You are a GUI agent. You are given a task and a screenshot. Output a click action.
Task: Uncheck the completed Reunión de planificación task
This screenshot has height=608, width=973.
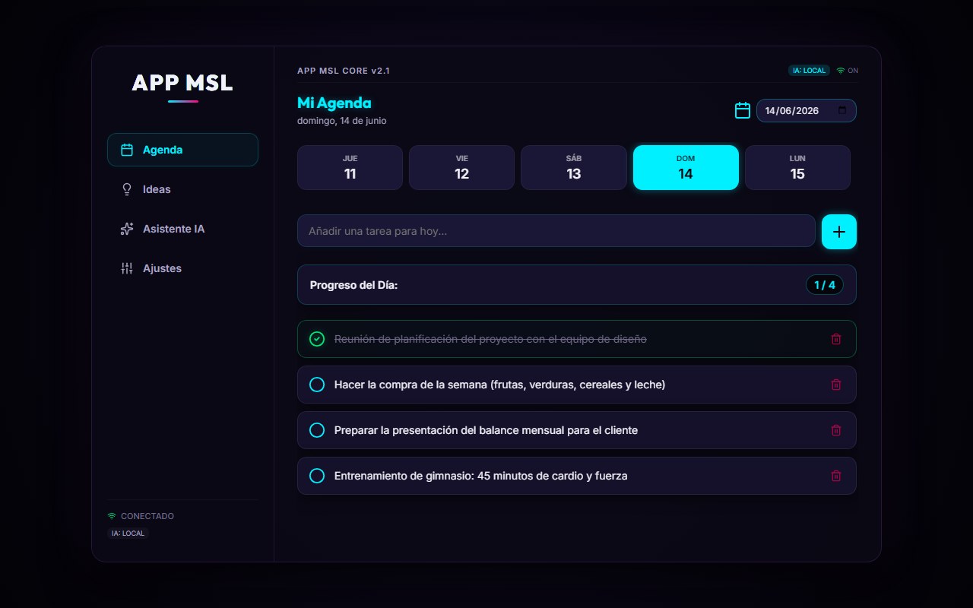tap(317, 339)
